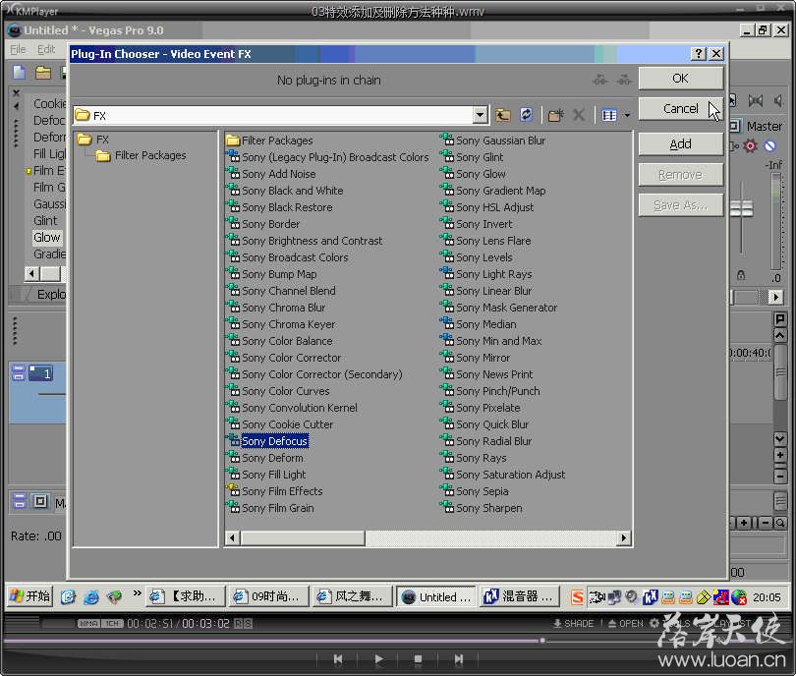Open the Plug-In Chooser help button
Screen dimensions: 796x676
pyautogui.click(x=699, y=53)
